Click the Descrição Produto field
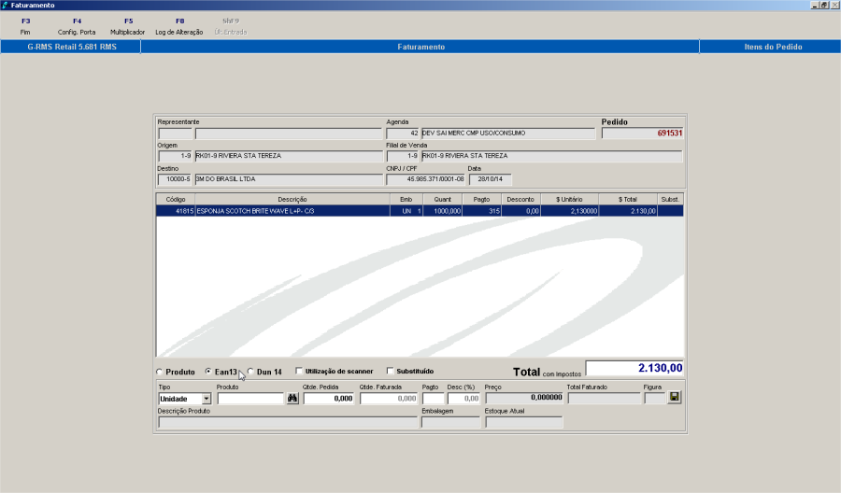Image resolution: width=841 pixels, height=493 pixels. click(x=288, y=422)
